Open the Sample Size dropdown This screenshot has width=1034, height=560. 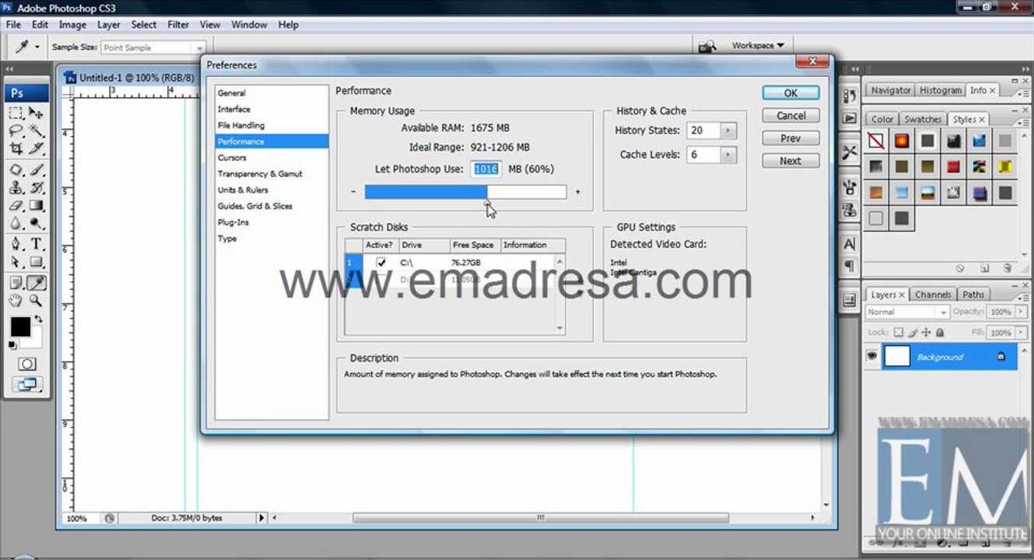click(x=153, y=47)
